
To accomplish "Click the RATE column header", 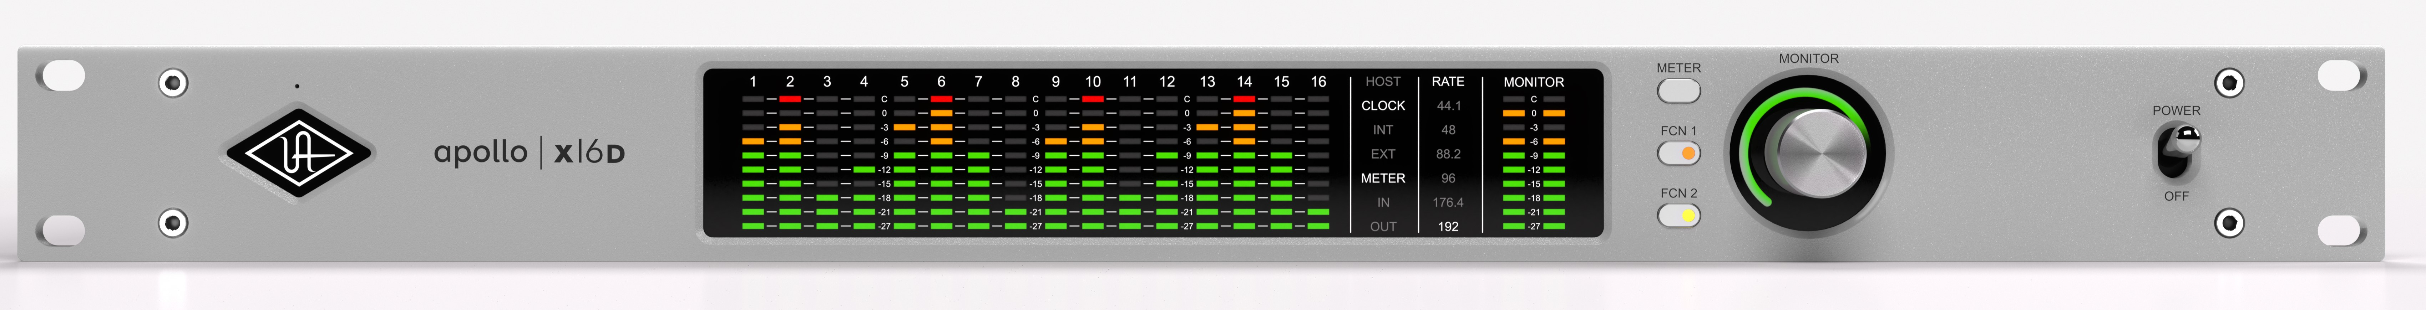I will click(1448, 82).
